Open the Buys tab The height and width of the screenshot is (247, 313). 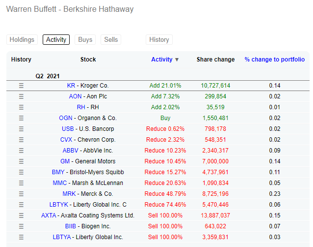click(x=85, y=40)
